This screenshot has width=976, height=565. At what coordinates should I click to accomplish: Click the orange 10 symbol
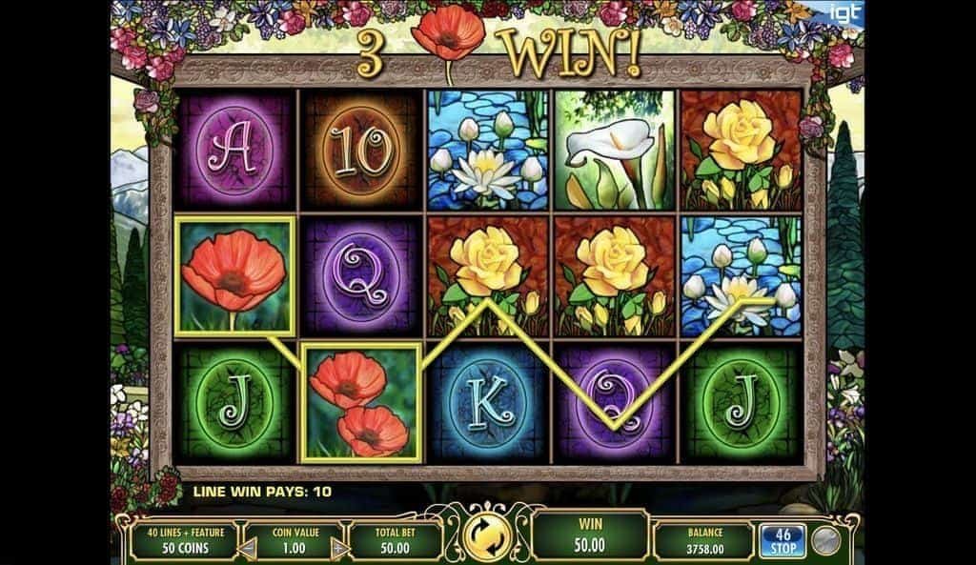point(361,150)
